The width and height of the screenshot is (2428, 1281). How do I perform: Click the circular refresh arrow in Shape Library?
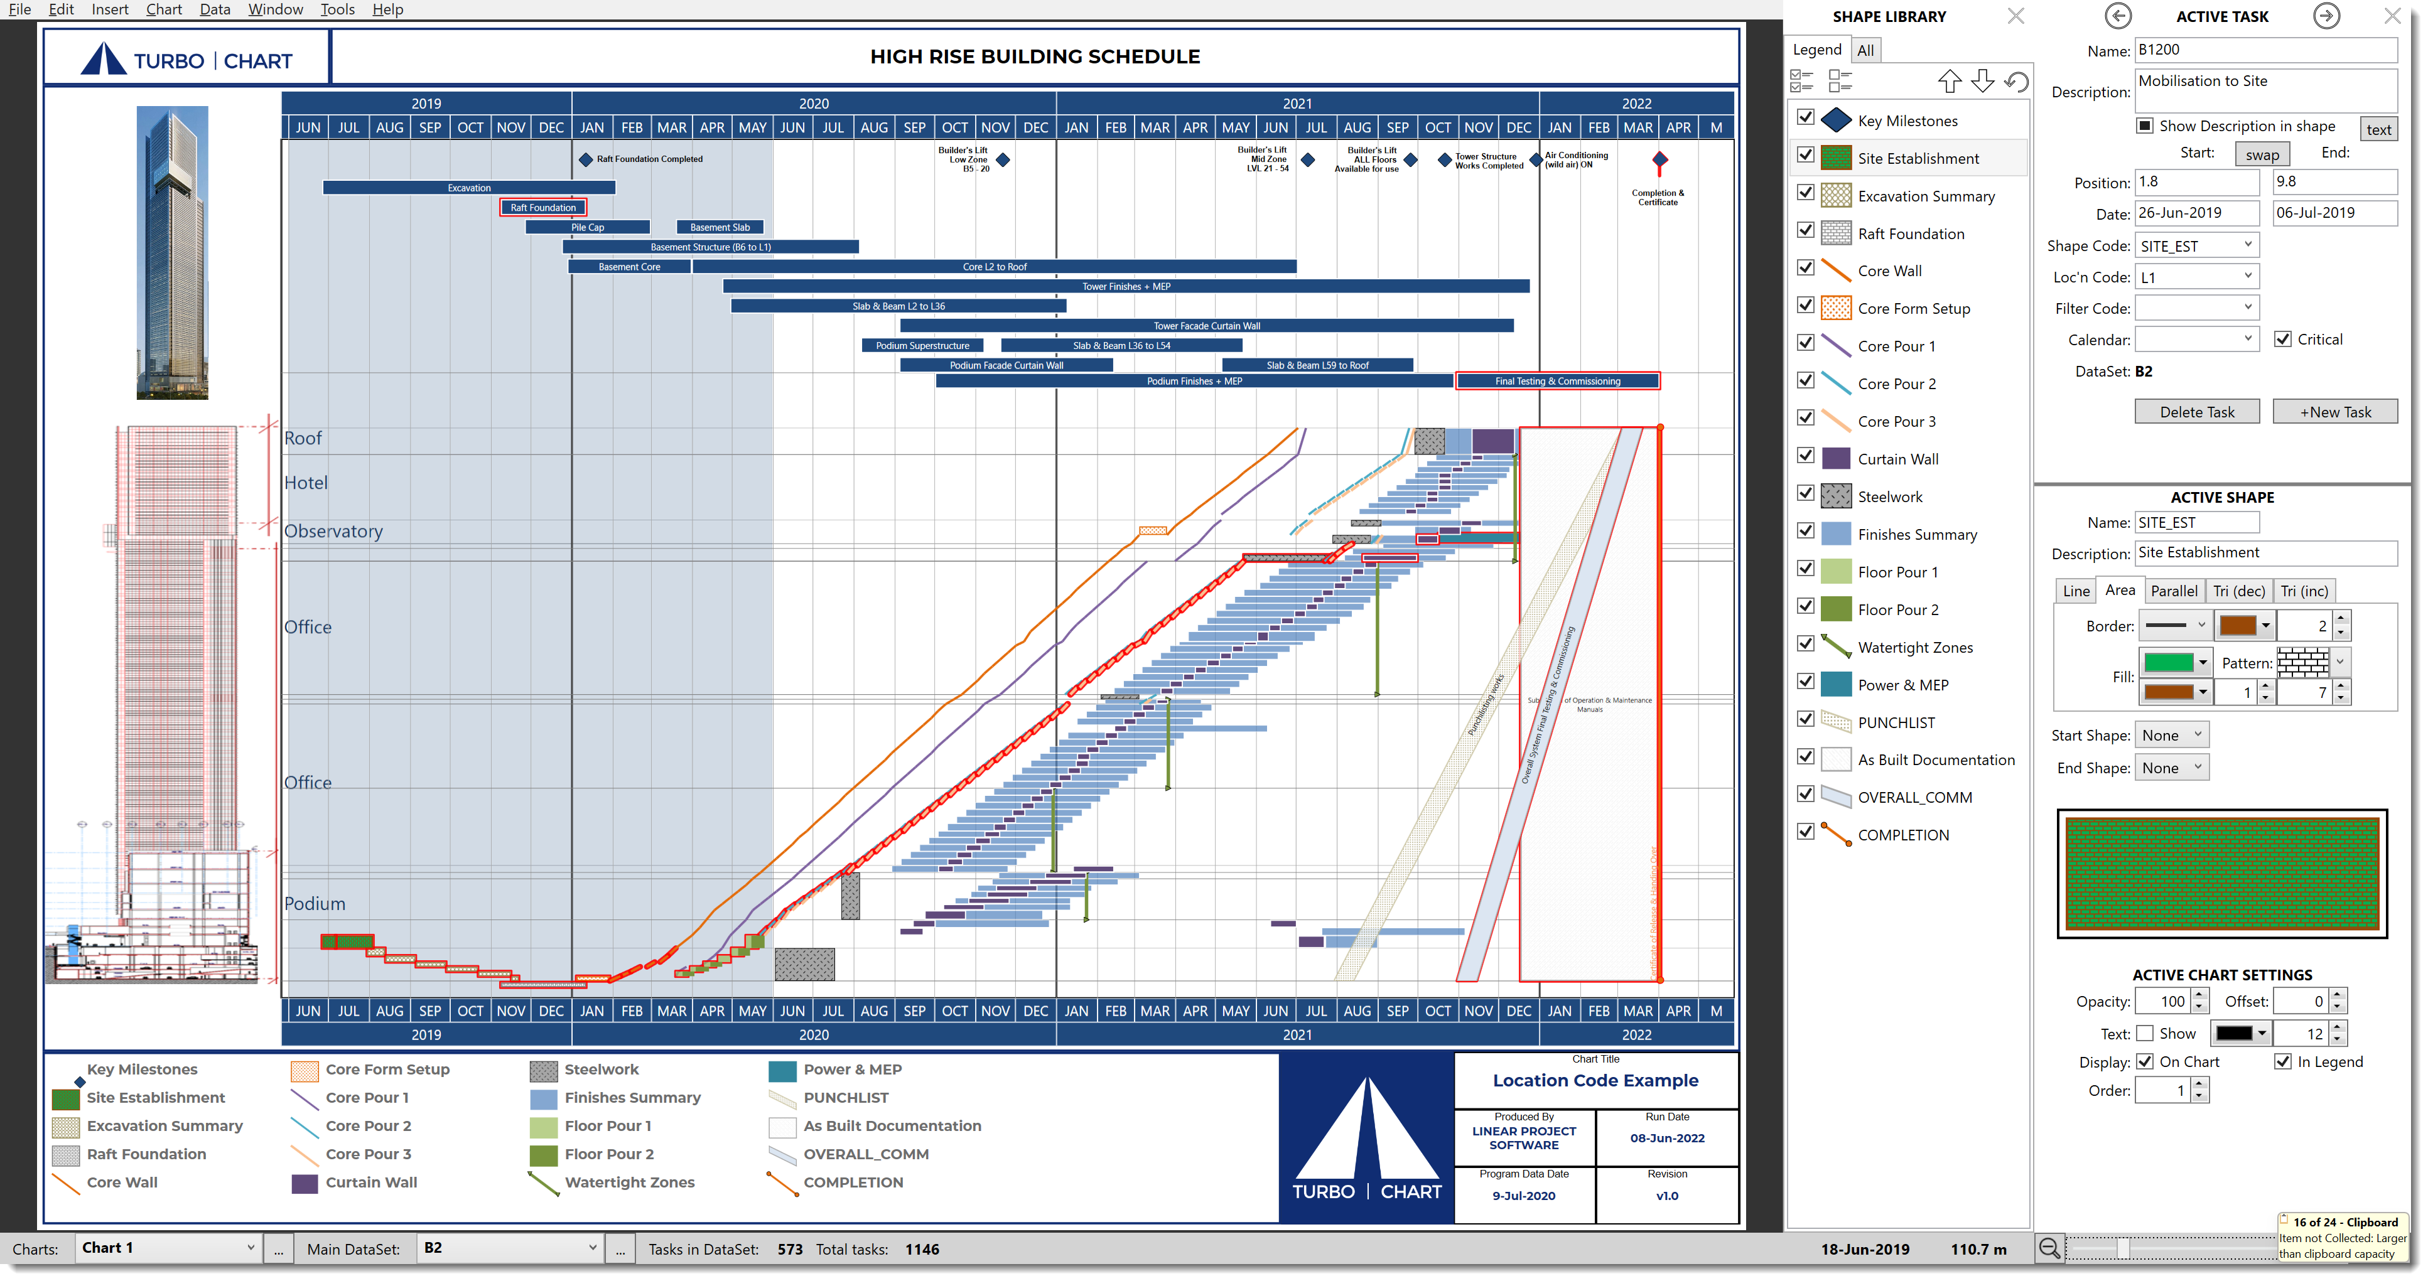click(2016, 82)
